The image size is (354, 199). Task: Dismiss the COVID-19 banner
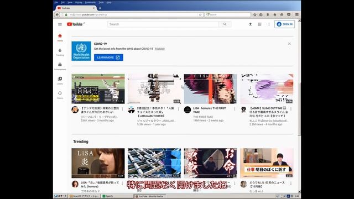coord(289,44)
